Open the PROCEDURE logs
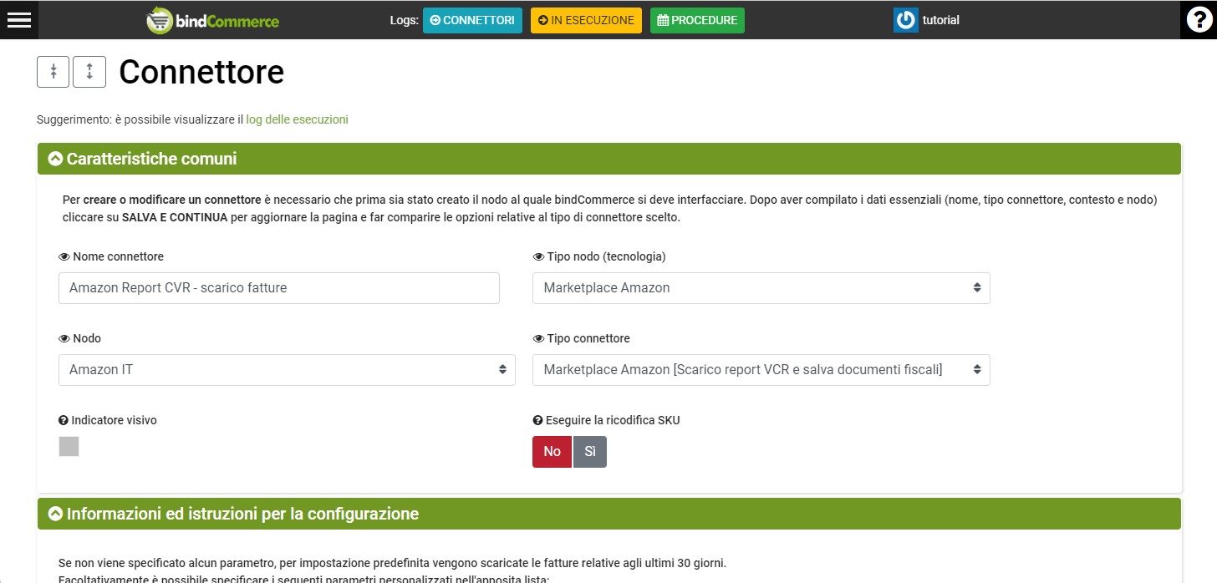1217x583 pixels. (697, 20)
